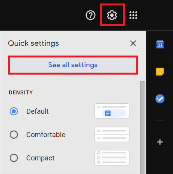
Task: Close the Quick settings panel
Action: pos(133,43)
